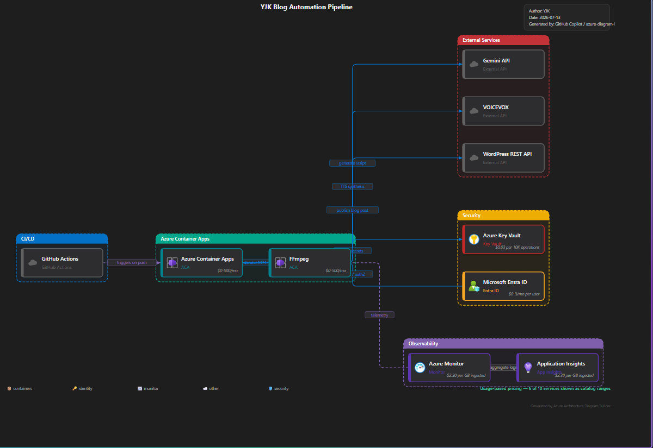Image resolution: width=653 pixels, height=448 pixels.
Task: Click the YJK Blog Automation Pipeline title
Action: click(x=306, y=7)
